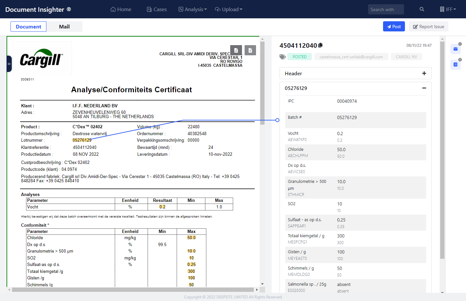Click the document horizontal scrollbar
Screen dimensions: 466x301
(x=133, y=290)
